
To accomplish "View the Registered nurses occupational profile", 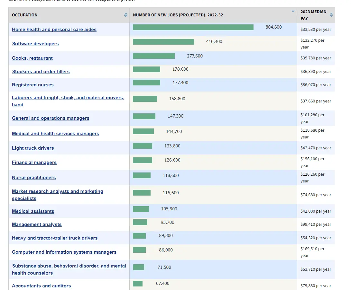I will [33, 85].
